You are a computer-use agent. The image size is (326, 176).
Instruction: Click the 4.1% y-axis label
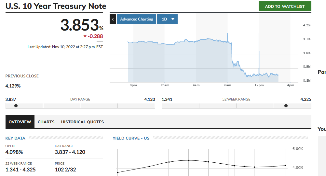[x=307, y=39]
